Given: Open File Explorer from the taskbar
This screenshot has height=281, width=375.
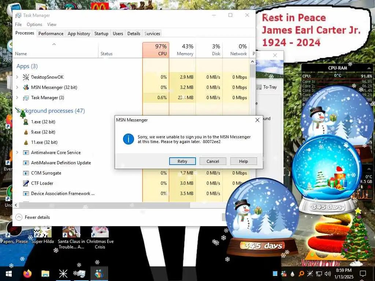Looking at the screenshot, I should 45,274.
